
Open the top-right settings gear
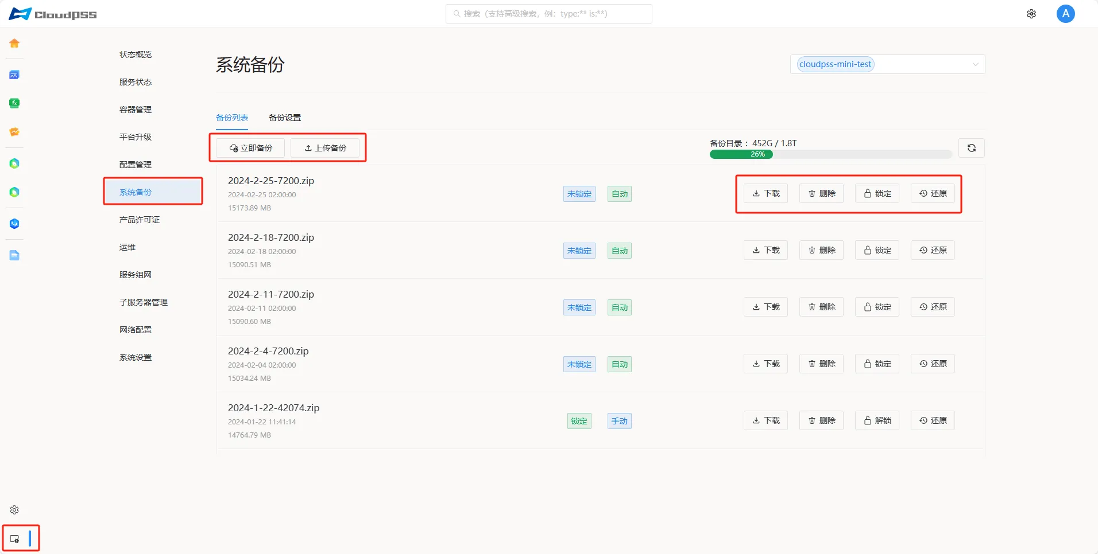coord(1031,14)
